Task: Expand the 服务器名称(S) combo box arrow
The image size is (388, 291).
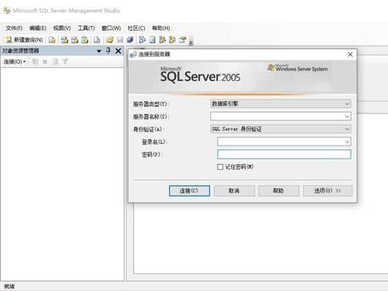Action: (x=347, y=116)
